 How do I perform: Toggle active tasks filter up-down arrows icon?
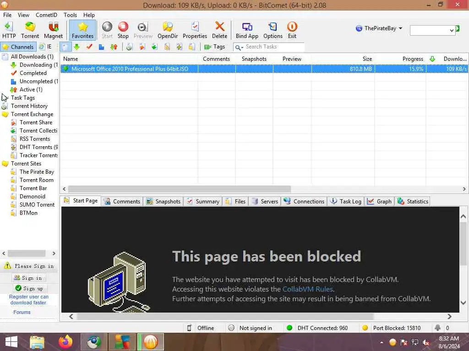coord(114,47)
